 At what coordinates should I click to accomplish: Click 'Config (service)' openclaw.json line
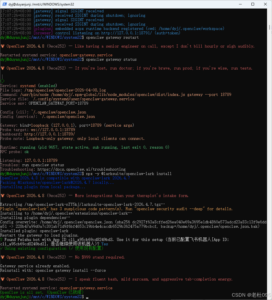click(48, 116)
